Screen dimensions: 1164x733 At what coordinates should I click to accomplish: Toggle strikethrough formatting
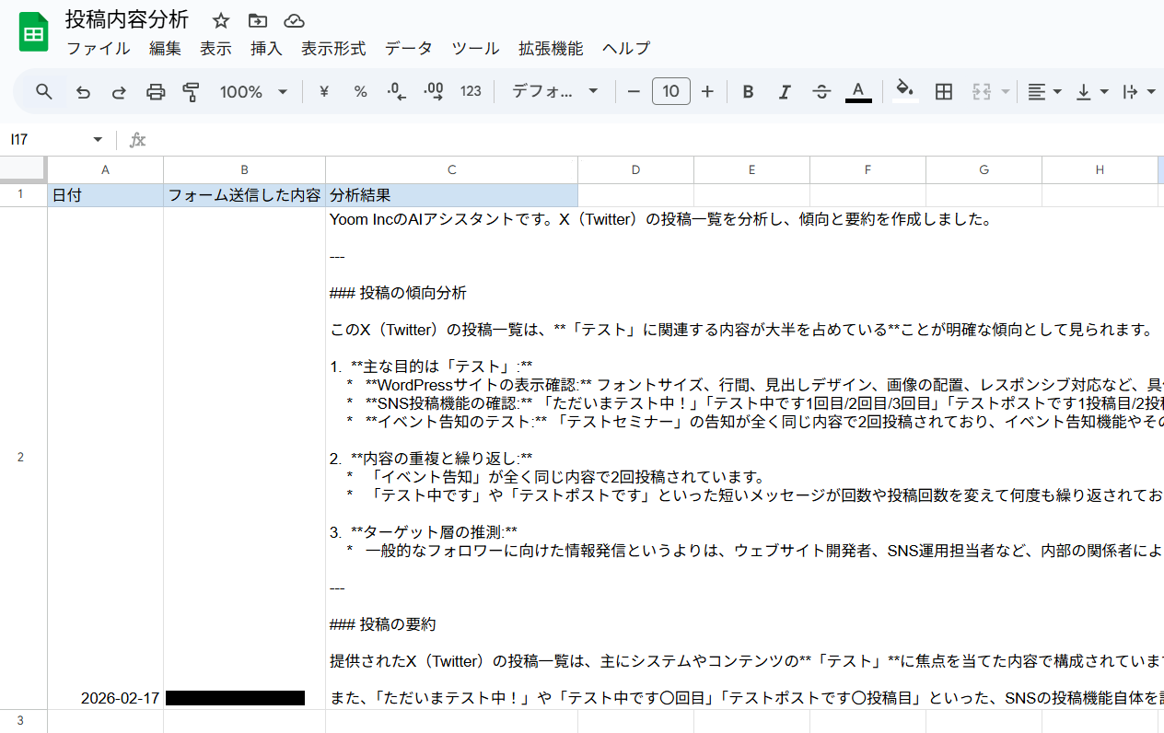click(821, 91)
